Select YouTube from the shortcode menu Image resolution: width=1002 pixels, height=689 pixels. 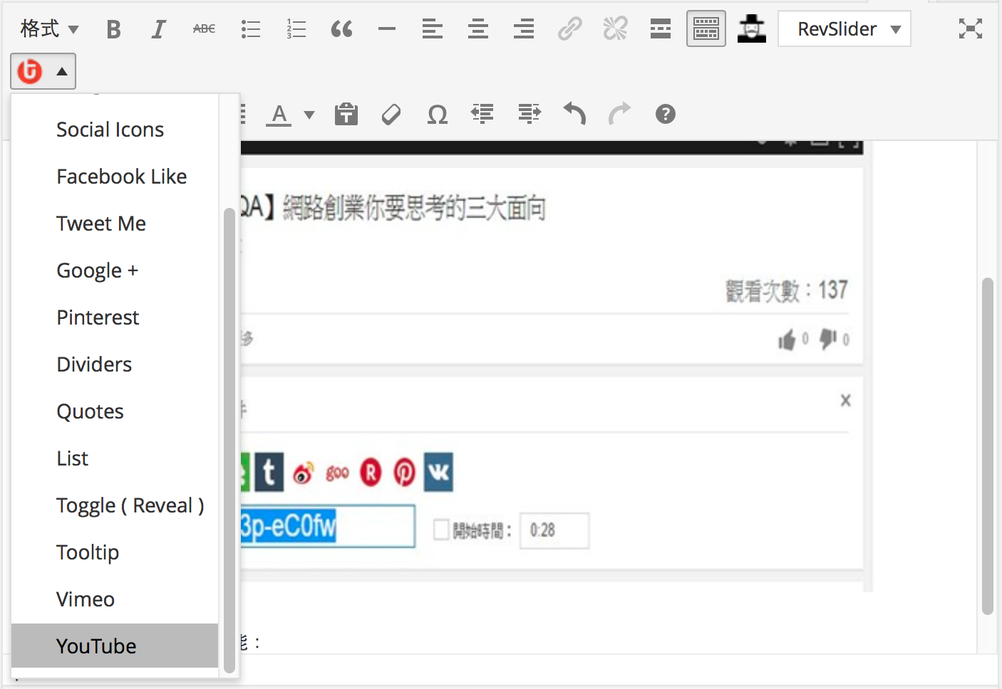coord(96,646)
